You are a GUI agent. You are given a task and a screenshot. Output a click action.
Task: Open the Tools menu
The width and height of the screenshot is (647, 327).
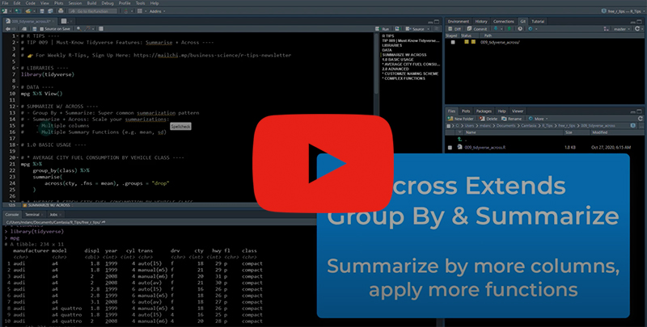pos(140,3)
